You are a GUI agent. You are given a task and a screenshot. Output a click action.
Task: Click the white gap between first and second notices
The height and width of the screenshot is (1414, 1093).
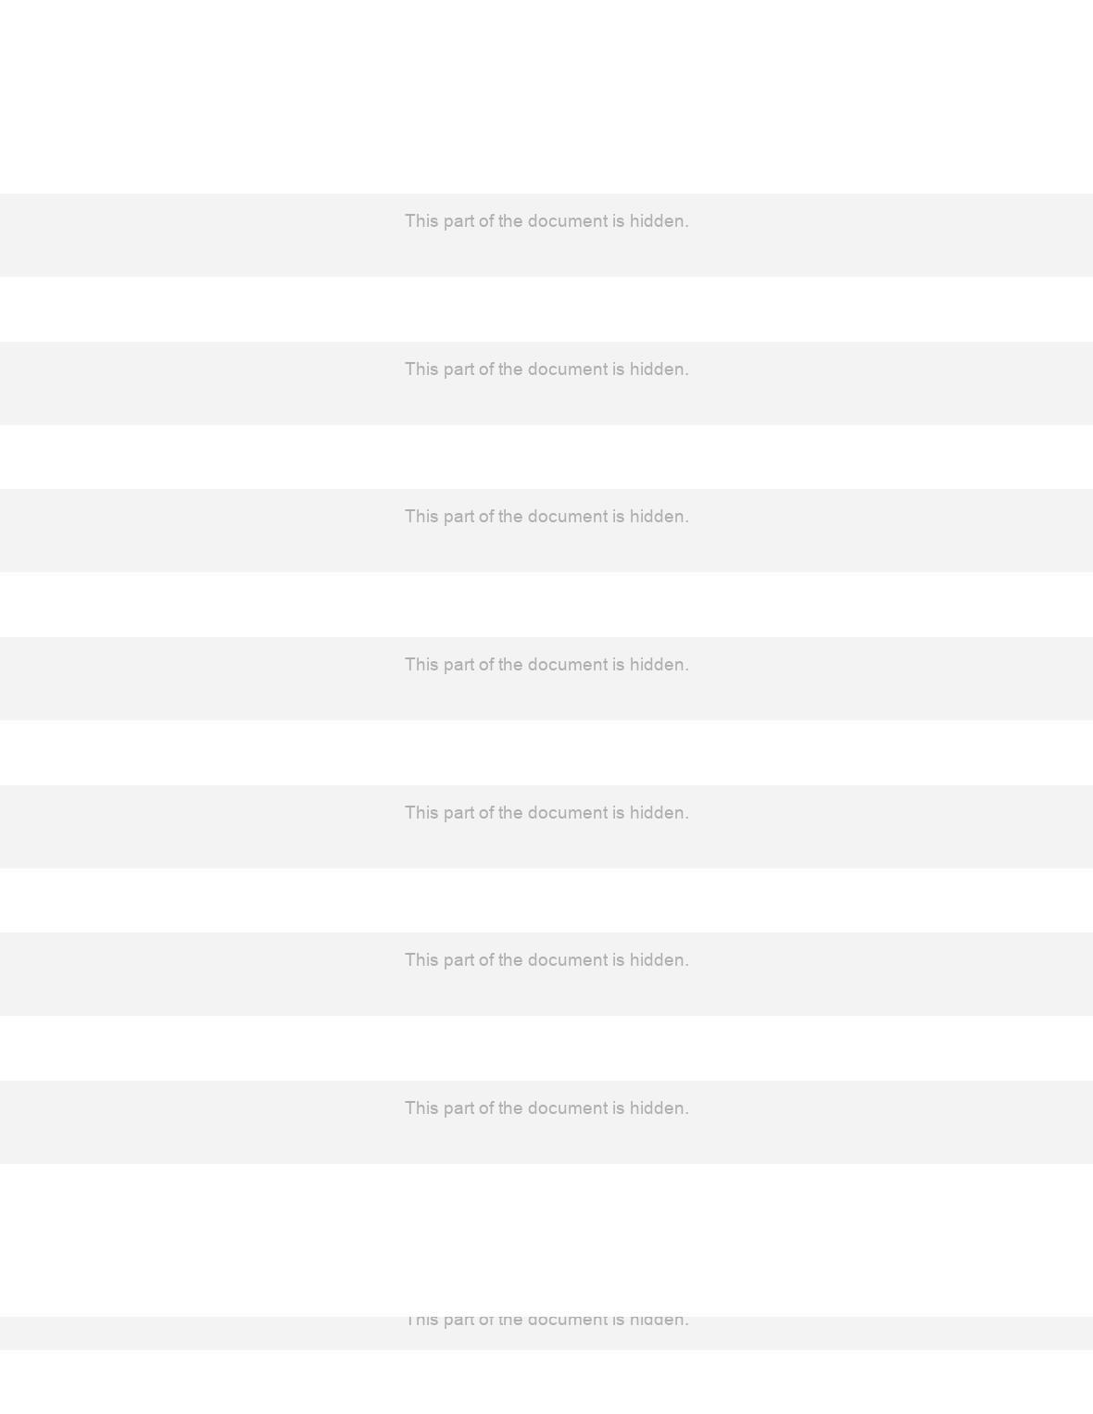[546, 309]
